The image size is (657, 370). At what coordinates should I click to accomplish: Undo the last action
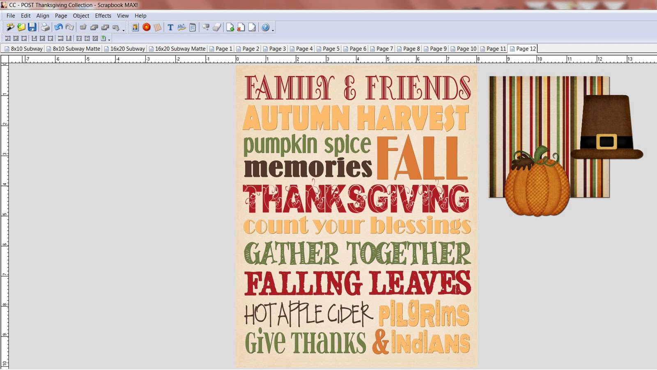tap(58, 27)
